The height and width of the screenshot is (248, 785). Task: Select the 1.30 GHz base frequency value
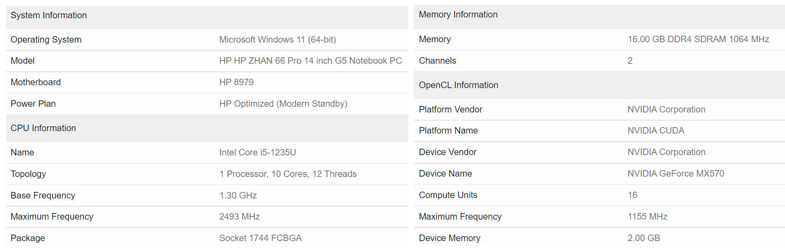click(238, 196)
